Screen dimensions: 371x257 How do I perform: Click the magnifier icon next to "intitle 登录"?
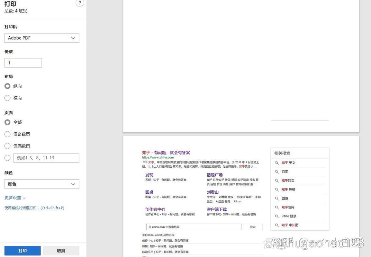277,216
